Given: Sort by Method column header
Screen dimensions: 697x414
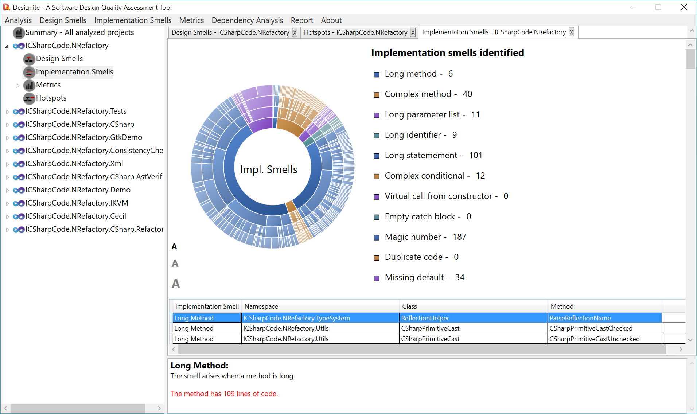Looking at the screenshot, I should [605, 306].
